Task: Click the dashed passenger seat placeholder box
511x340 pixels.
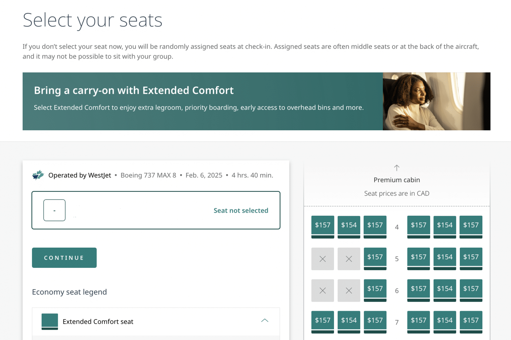Action: [x=54, y=210]
